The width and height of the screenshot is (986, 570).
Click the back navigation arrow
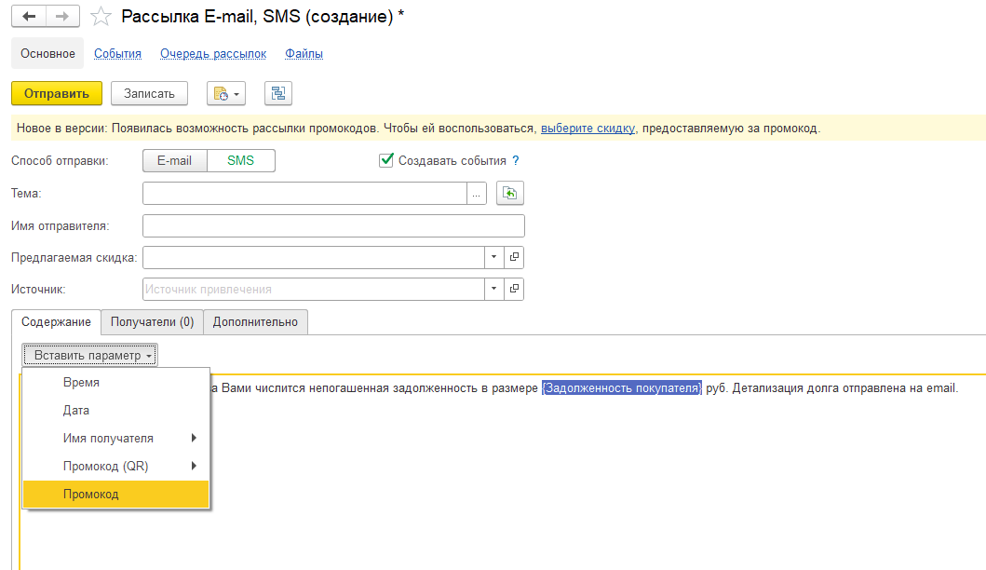[28, 17]
